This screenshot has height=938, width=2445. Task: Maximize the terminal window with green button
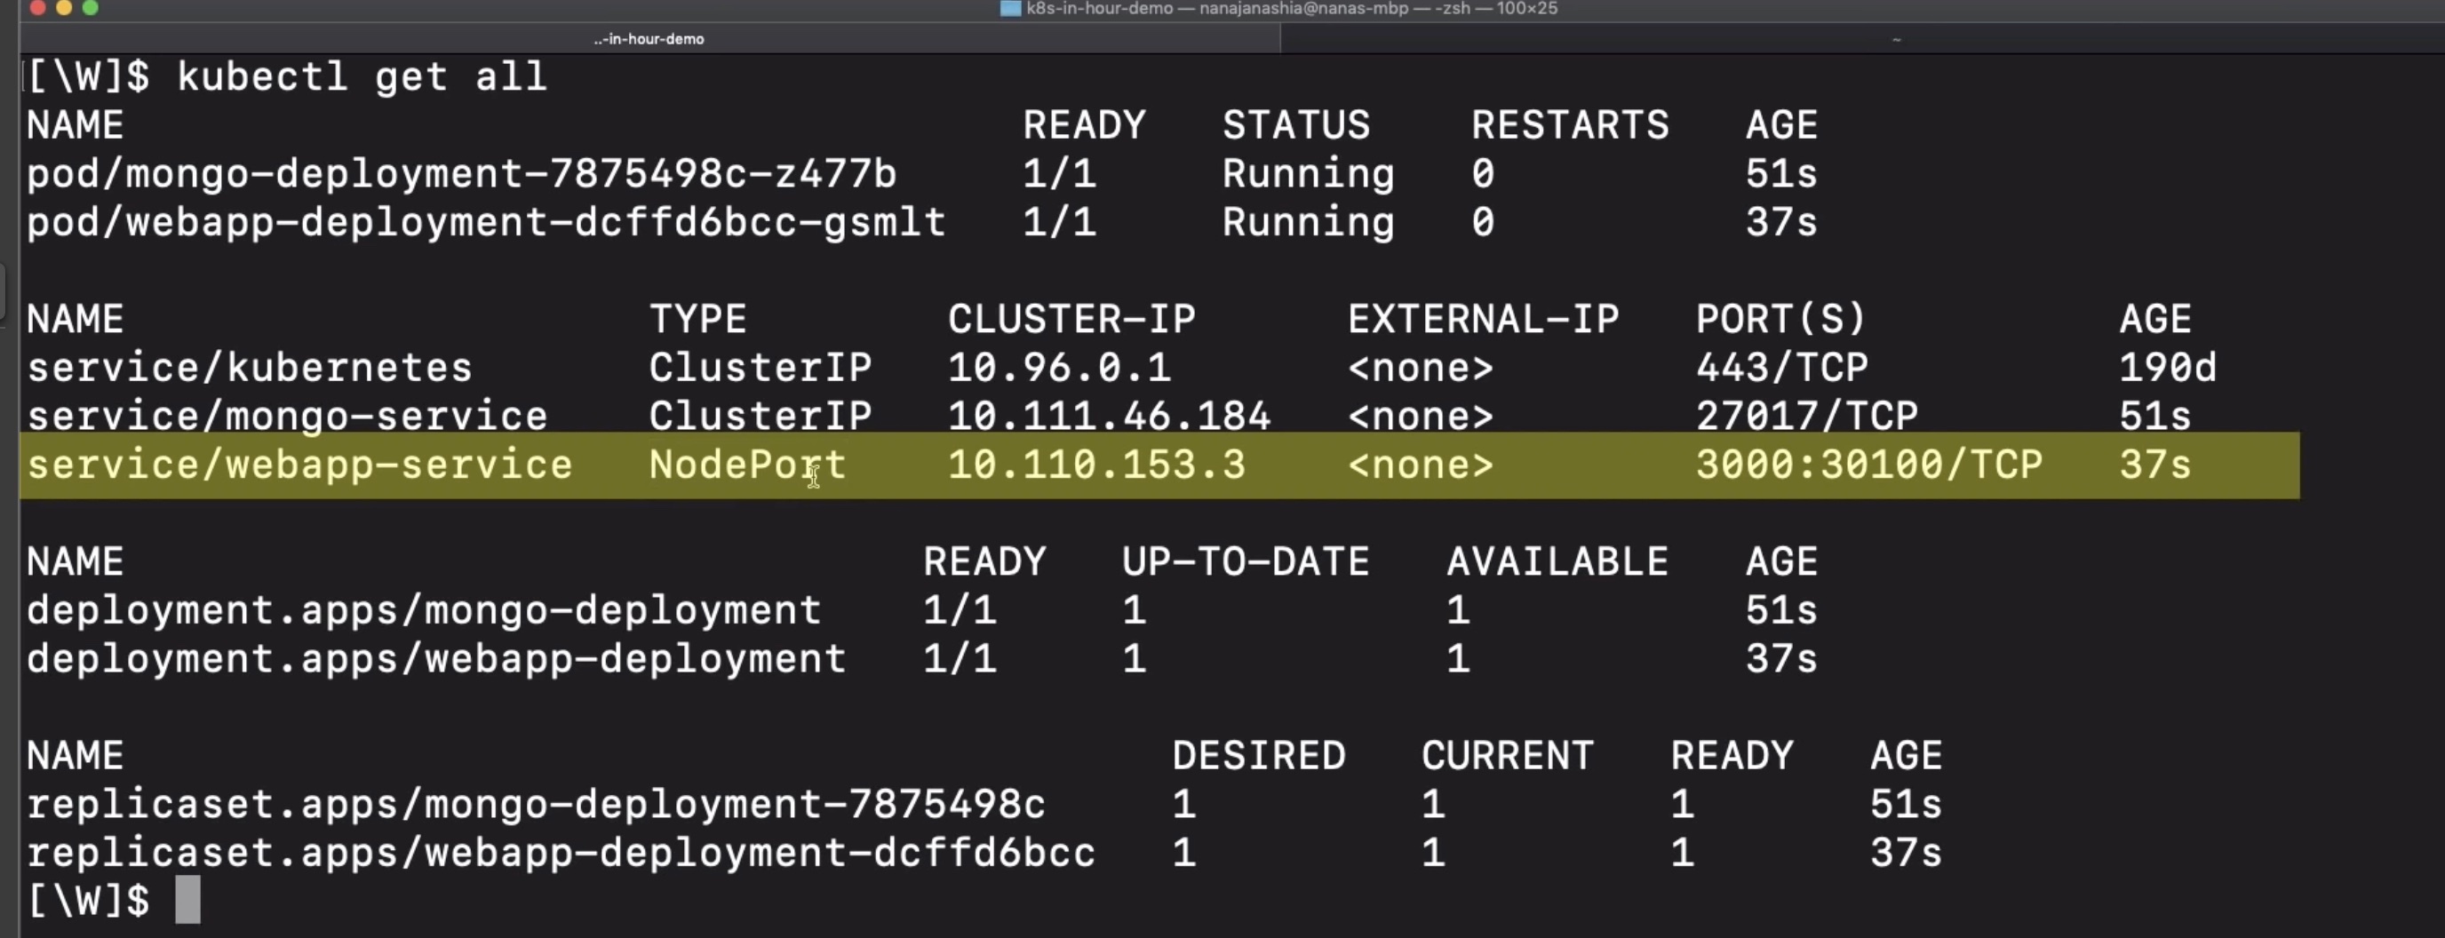click(x=90, y=8)
